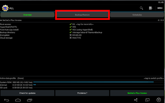165x103 pixels.
Task: Tap the version number 6.1.5.5
Action: (x=161, y=20)
